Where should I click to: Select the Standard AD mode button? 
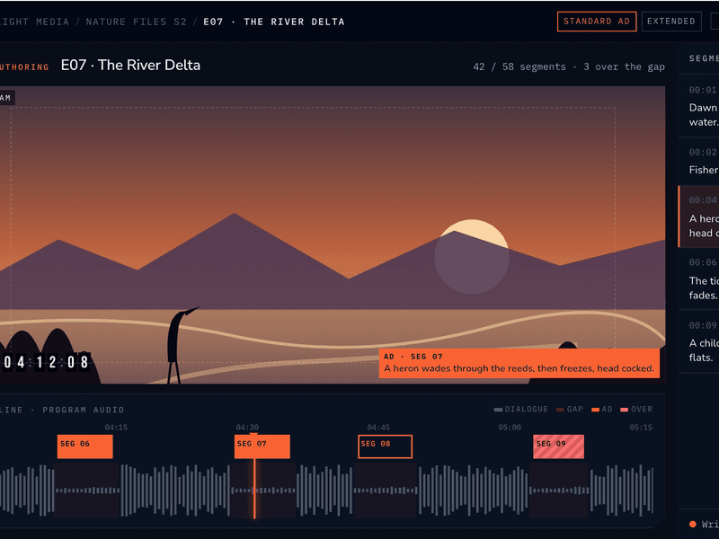597,22
